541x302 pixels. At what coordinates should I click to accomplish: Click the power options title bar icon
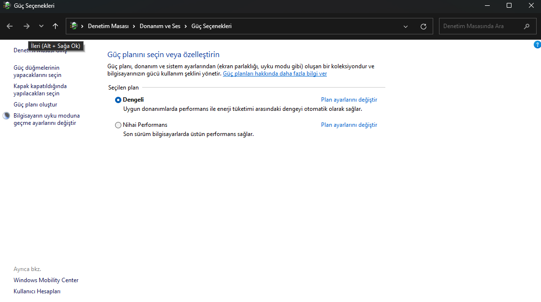click(x=7, y=6)
